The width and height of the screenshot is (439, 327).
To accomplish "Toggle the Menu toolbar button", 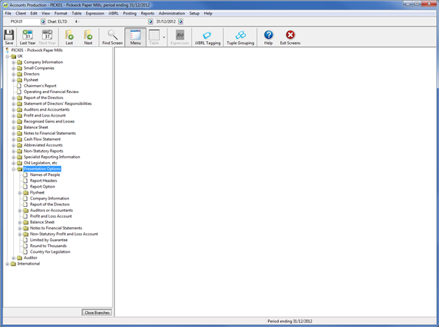I will [x=135, y=37].
